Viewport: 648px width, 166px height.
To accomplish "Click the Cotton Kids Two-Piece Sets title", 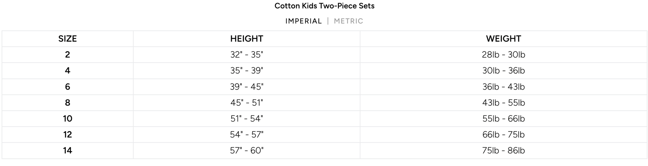I will [324, 6].
